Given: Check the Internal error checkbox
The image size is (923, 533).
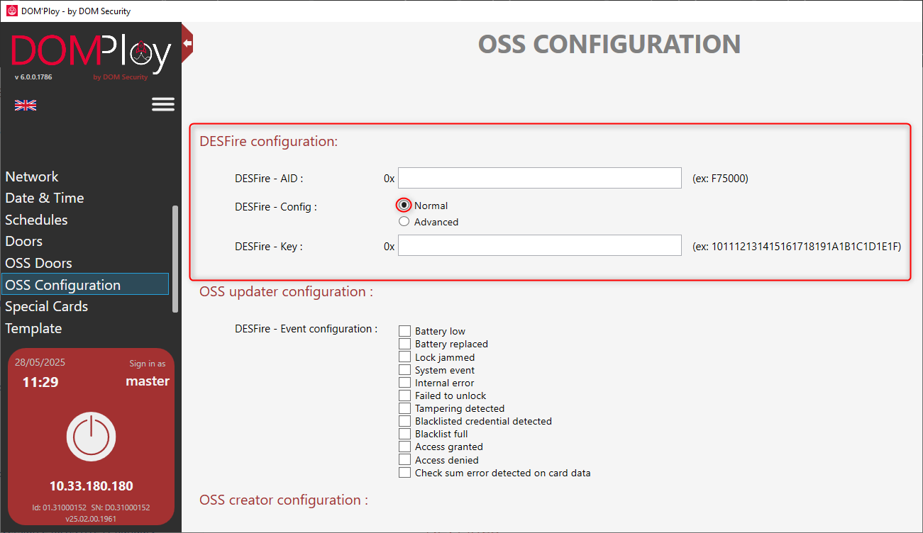Looking at the screenshot, I should (x=404, y=383).
